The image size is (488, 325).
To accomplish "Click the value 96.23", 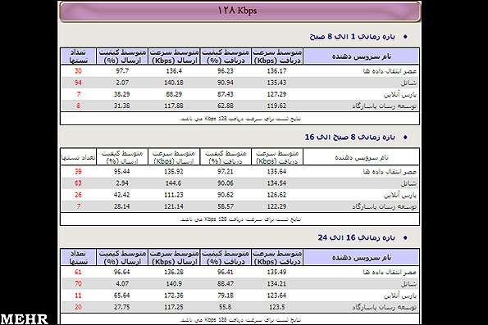I will (x=226, y=71).
